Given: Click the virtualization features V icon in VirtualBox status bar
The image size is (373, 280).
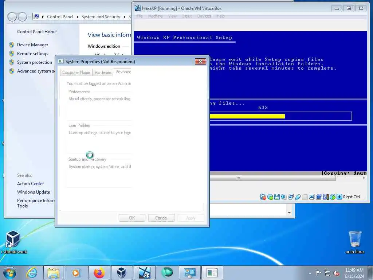Looking at the screenshot, I should pos(325,197).
